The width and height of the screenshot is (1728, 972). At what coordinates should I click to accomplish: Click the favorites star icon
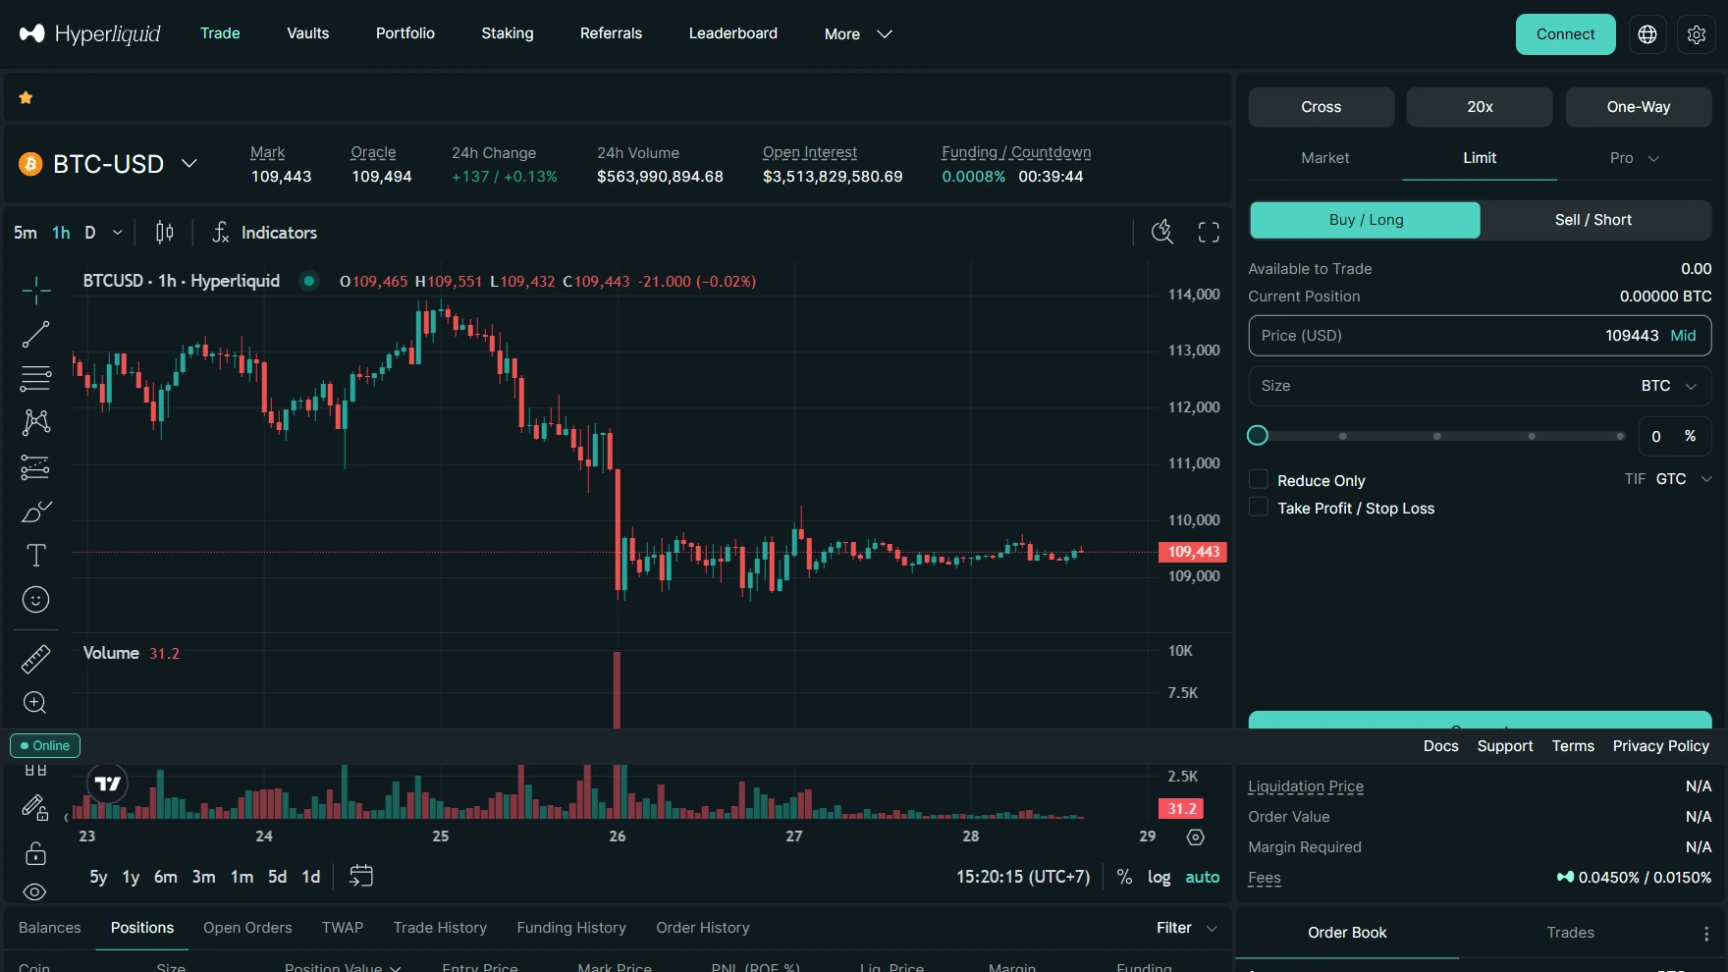(27, 97)
